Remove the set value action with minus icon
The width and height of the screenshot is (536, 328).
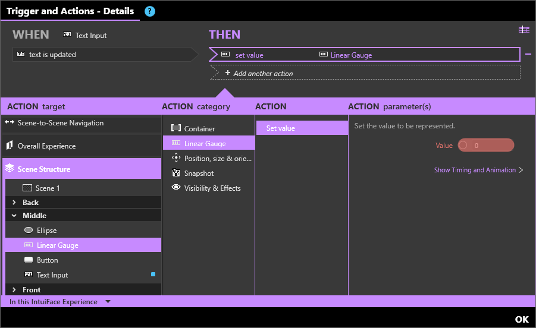tap(528, 54)
